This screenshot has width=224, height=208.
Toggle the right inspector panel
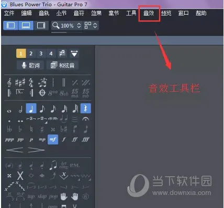41,26
